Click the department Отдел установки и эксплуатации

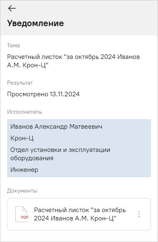pyautogui.click(x=60, y=150)
